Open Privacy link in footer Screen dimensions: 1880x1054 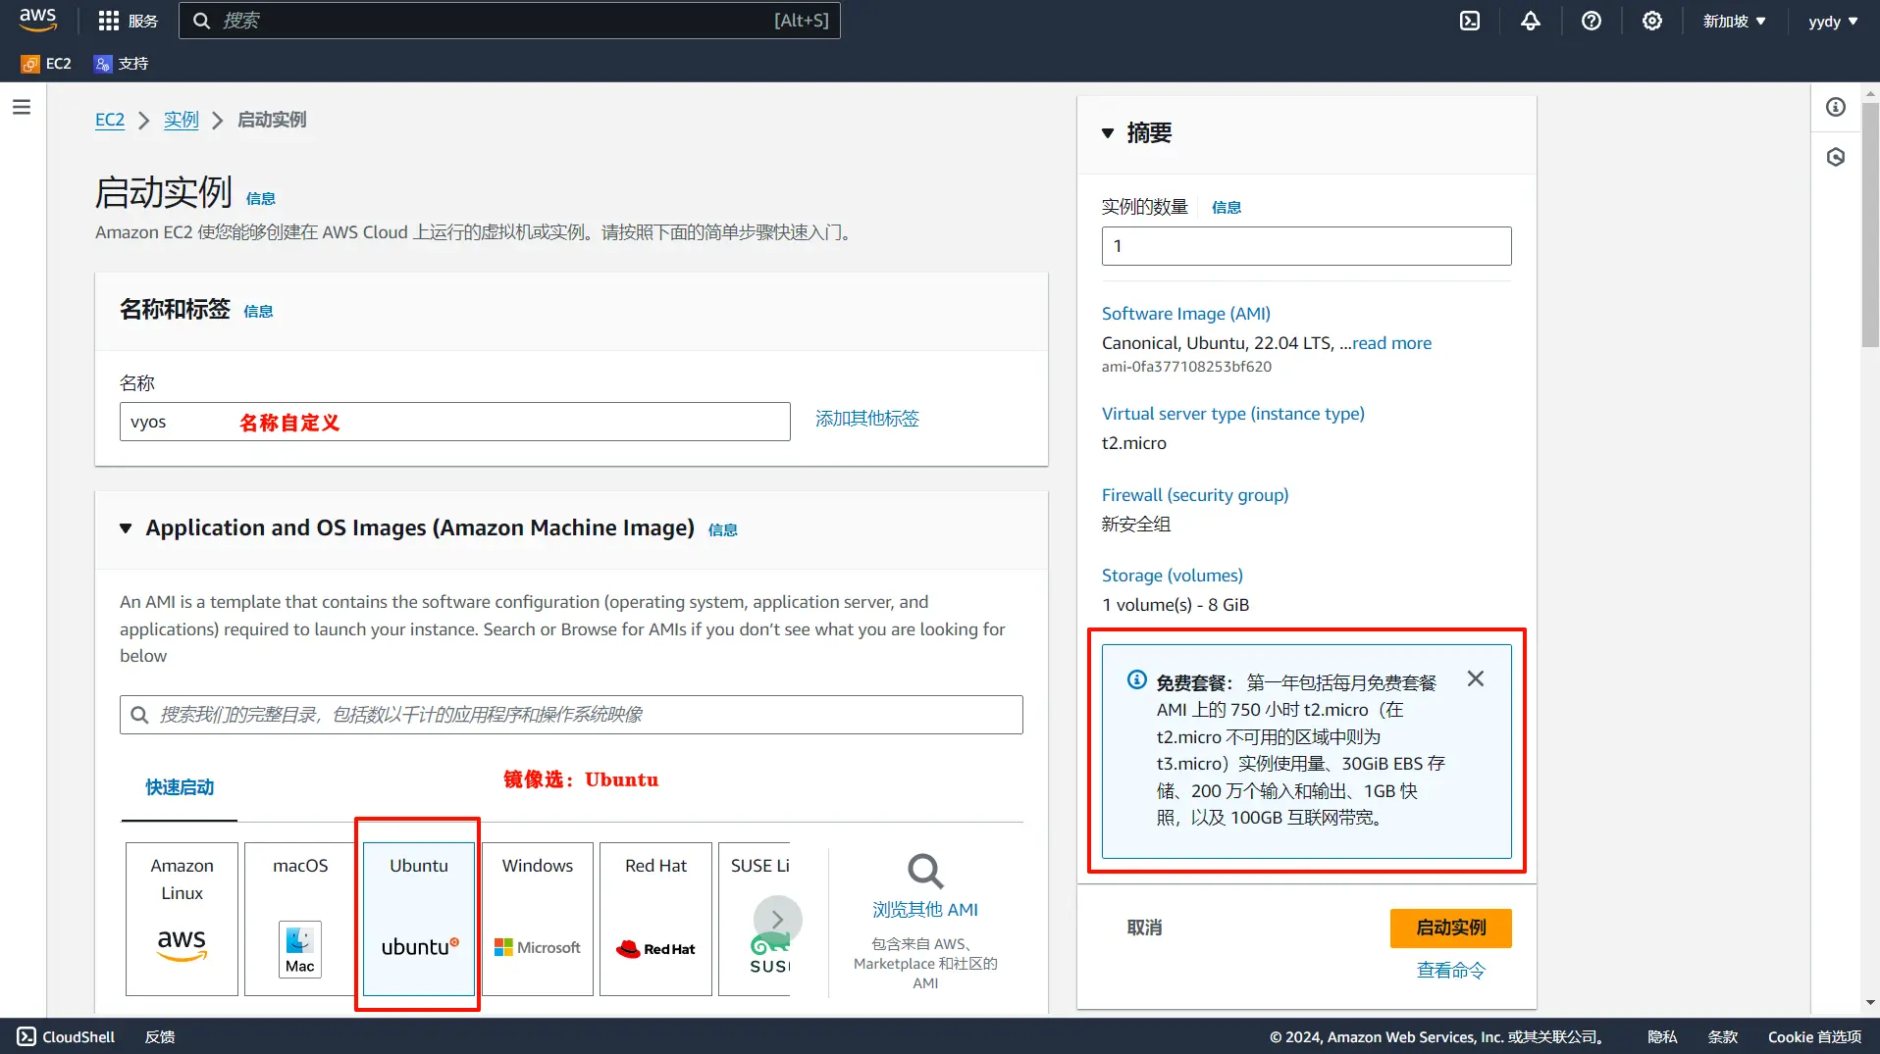pyautogui.click(x=1662, y=1036)
